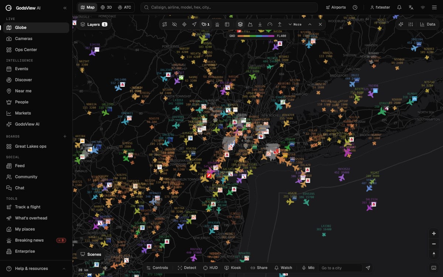Select Near me in the sidebar
The image size is (443, 277).
[36, 91]
